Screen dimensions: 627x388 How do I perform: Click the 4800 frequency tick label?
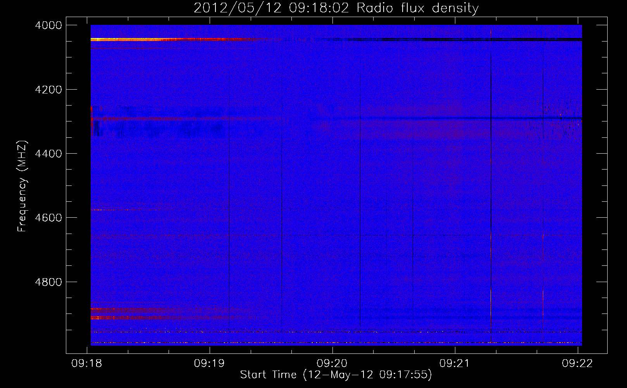pos(48,282)
